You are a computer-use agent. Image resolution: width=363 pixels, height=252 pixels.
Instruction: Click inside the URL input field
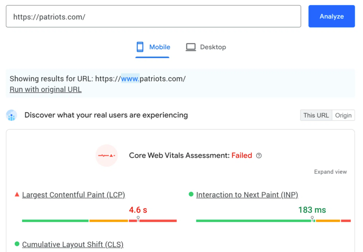[x=152, y=16]
